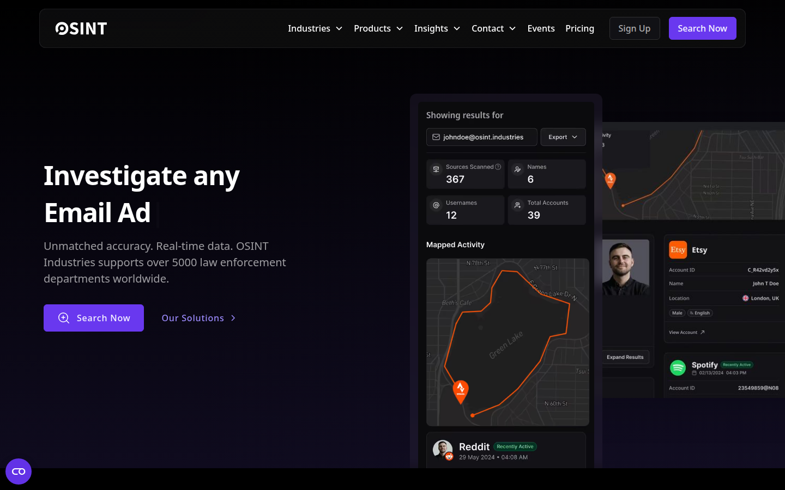
Task: Click Search Now in the header
Action: click(x=702, y=28)
